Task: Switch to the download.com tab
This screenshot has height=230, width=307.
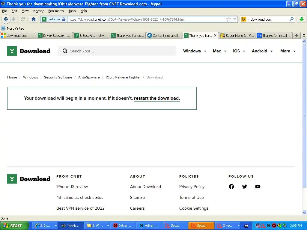Action: (x=18, y=35)
